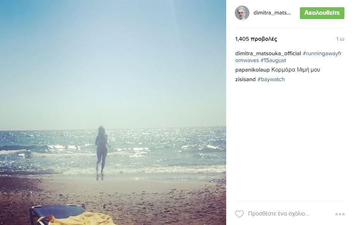Open dimitra_matsouka_official caption username
352x225 pixels.
click(x=268, y=54)
